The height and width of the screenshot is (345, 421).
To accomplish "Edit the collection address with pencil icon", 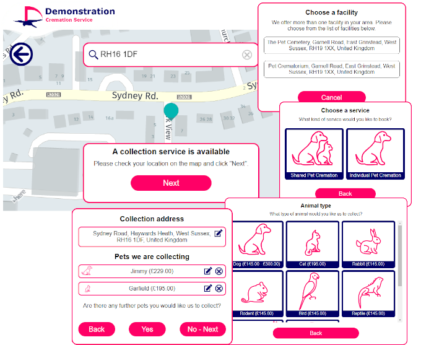I will [219, 234].
